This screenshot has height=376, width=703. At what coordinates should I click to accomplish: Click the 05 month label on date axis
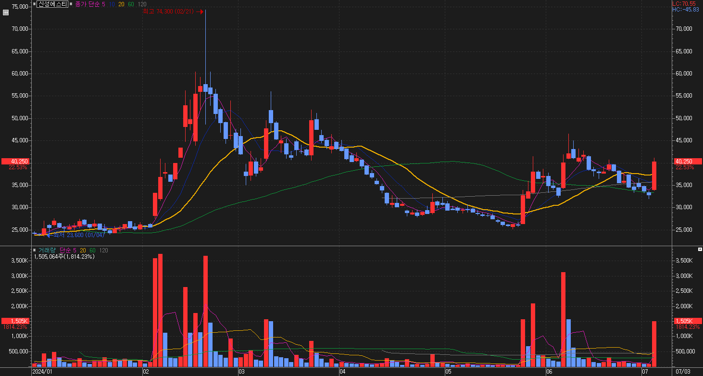tap(448, 372)
